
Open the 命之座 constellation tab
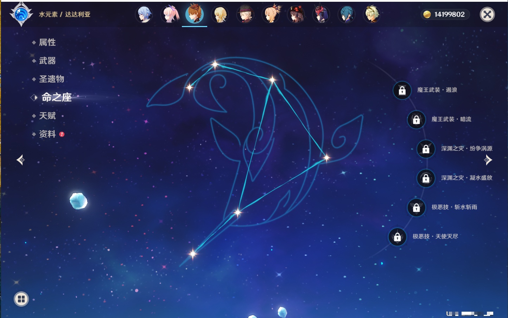(x=56, y=97)
